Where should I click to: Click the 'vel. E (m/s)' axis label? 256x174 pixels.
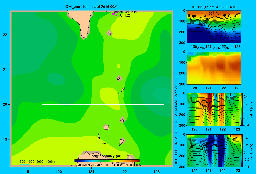coord(251,152)
